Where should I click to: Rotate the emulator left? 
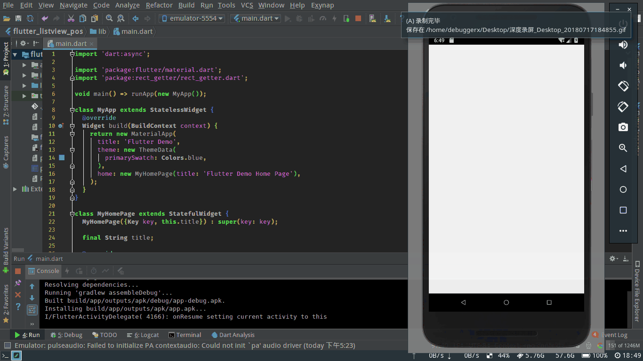coord(623,86)
